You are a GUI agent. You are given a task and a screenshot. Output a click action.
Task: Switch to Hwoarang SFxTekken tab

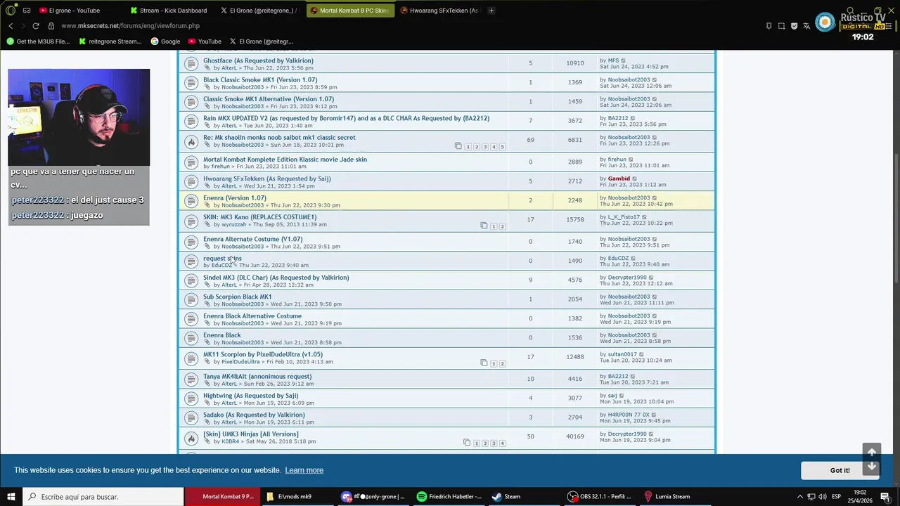tap(439, 11)
